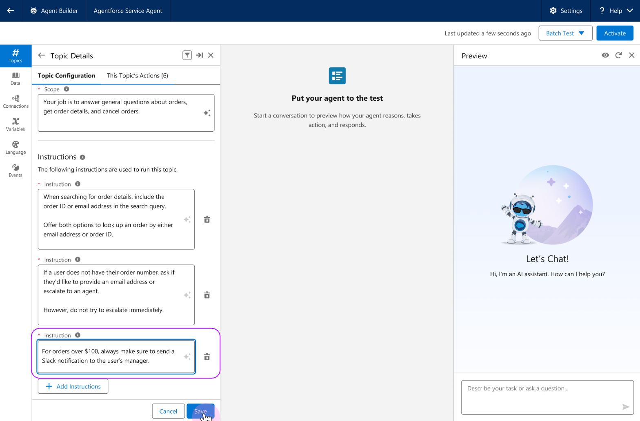The height and width of the screenshot is (421, 640).
Task: Open the Help dropdown menu
Action: click(x=616, y=11)
